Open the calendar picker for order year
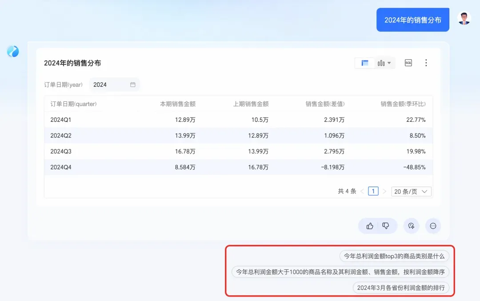 (x=133, y=84)
